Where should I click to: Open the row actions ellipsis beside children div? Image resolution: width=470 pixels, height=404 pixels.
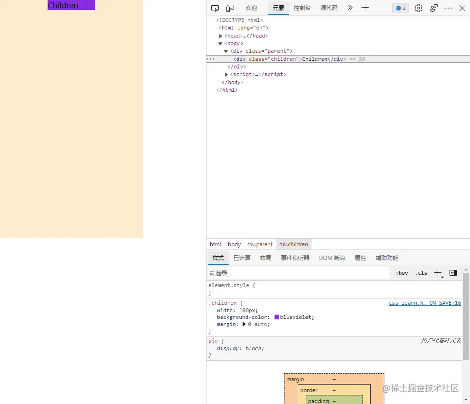[x=211, y=59]
